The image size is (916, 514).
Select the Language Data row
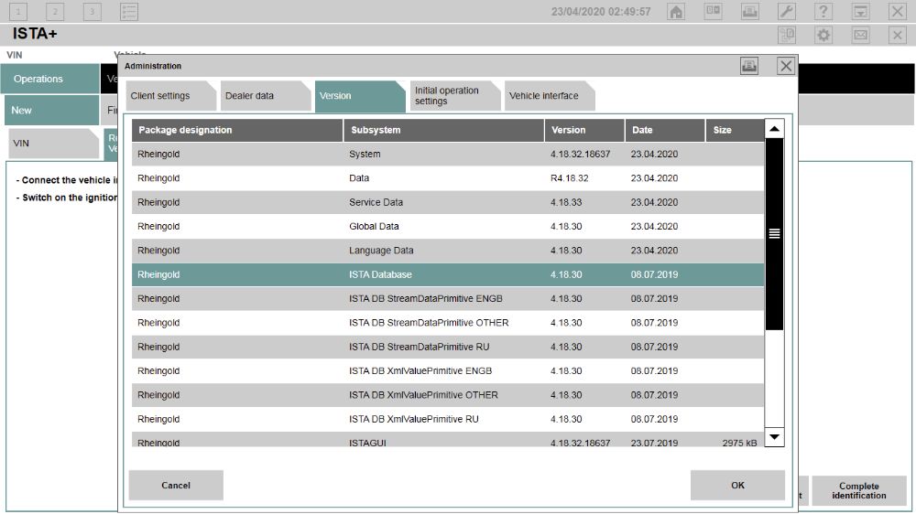point(448,251)
